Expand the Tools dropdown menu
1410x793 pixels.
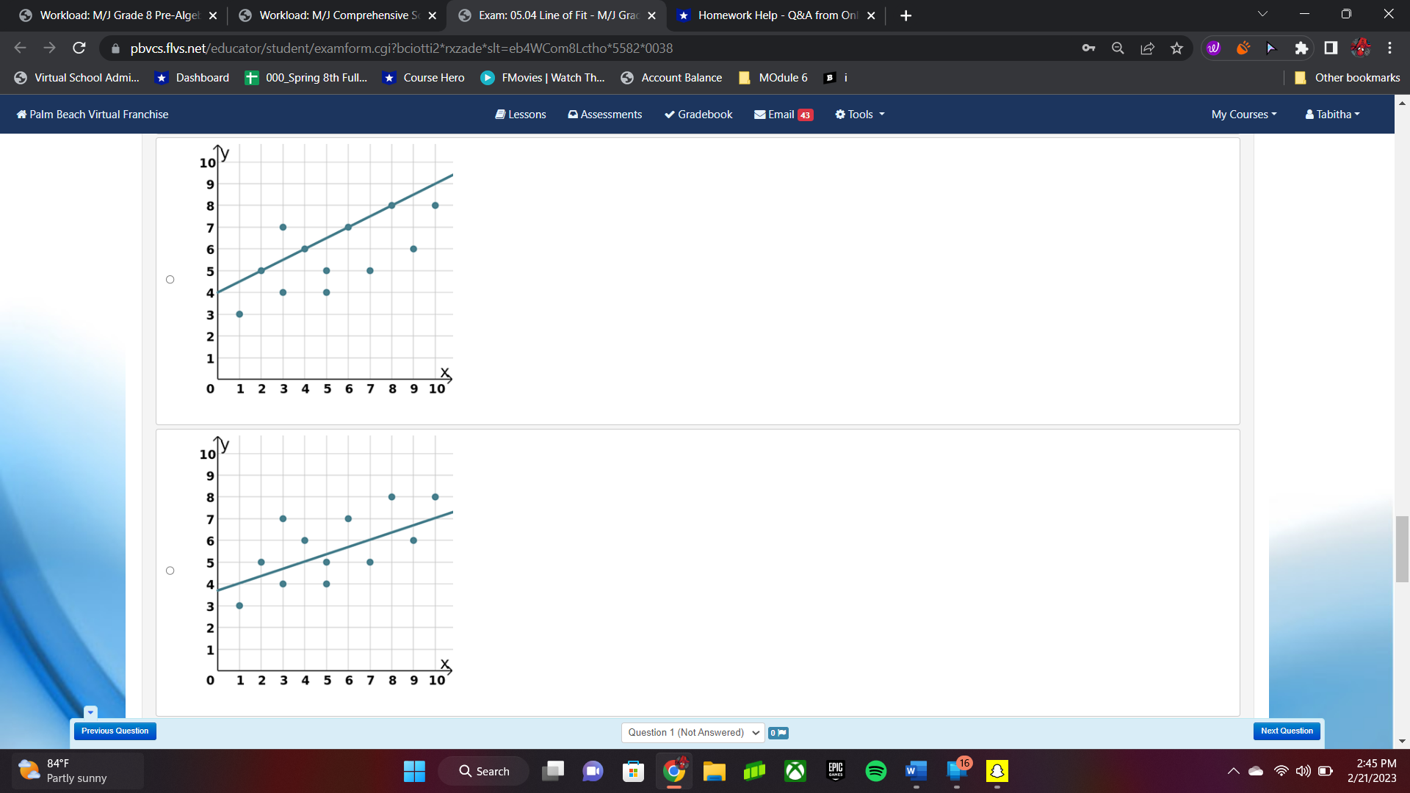[859, 115]
